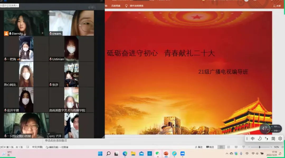Screen dimensions: 285x158
Task: Click Normal view icon in status bar
Action: pyautogui.click(x=221, y=147)
